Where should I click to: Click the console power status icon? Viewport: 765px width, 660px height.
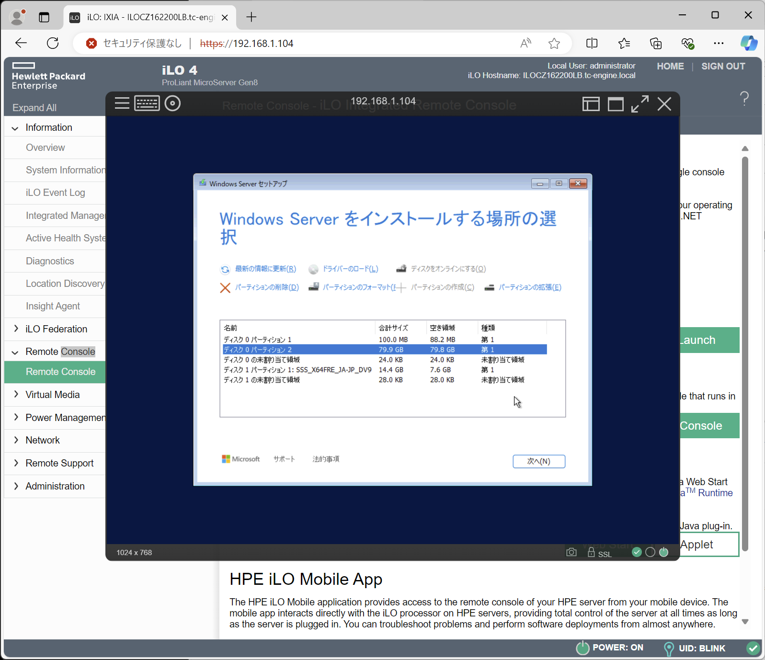[663, 552]
